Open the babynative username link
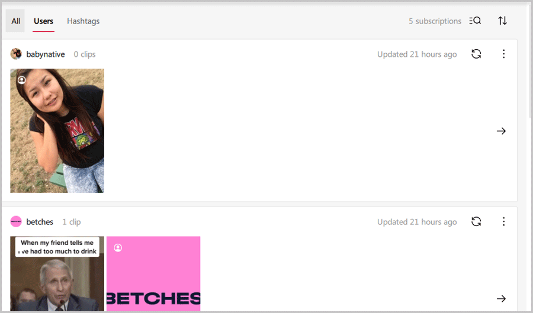 [46, 54]
